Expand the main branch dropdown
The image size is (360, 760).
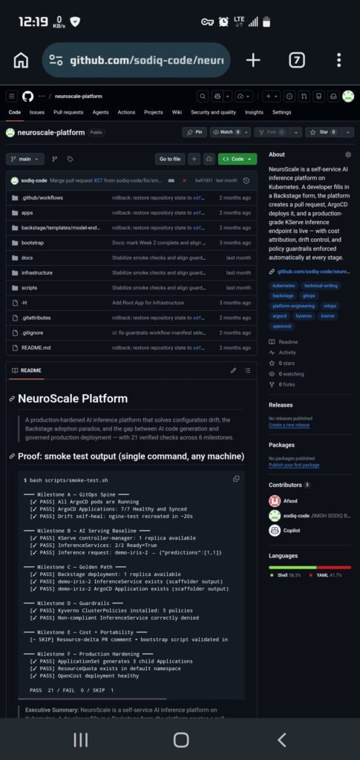25,159
